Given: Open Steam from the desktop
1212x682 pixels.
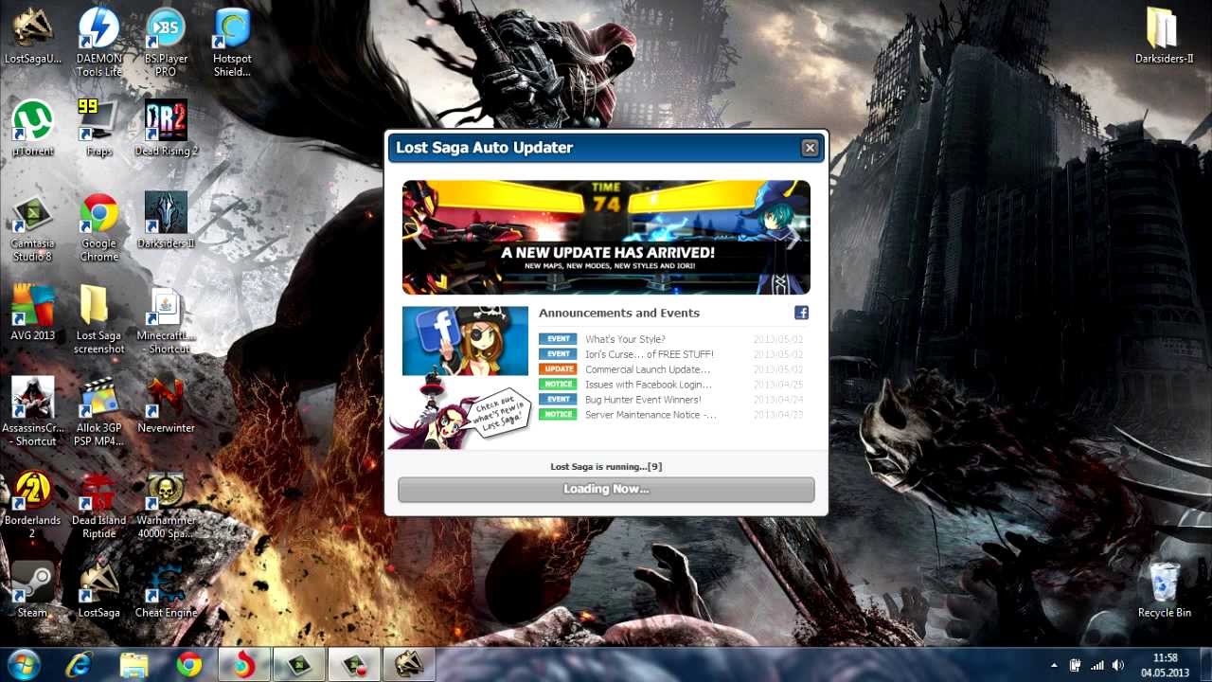Looking at the screenshot, I should click(x=33, y=589).
